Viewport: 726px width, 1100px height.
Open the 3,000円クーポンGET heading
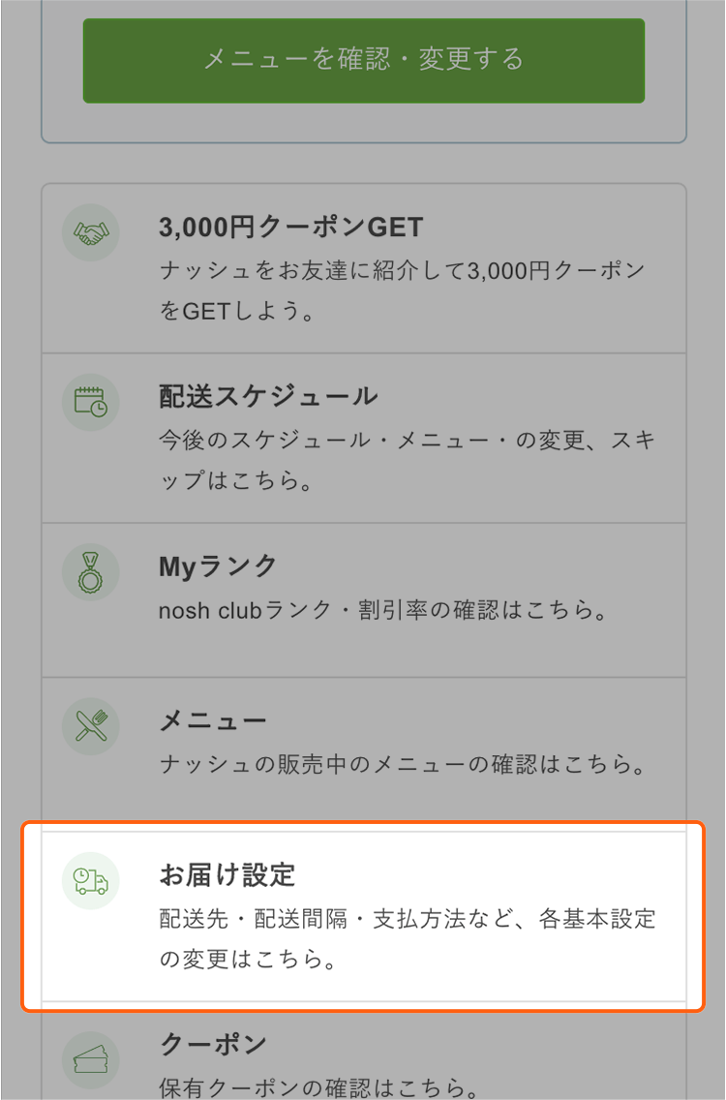click(x=291, y=228)
